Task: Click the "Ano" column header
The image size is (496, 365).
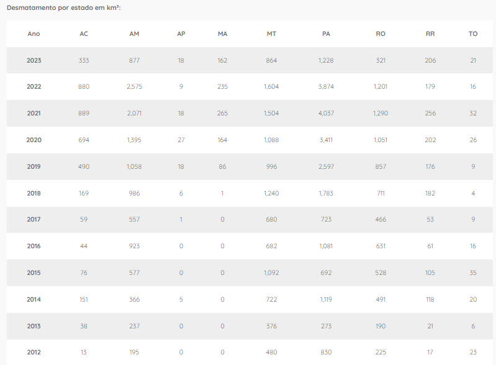Action: pos(34,34)
